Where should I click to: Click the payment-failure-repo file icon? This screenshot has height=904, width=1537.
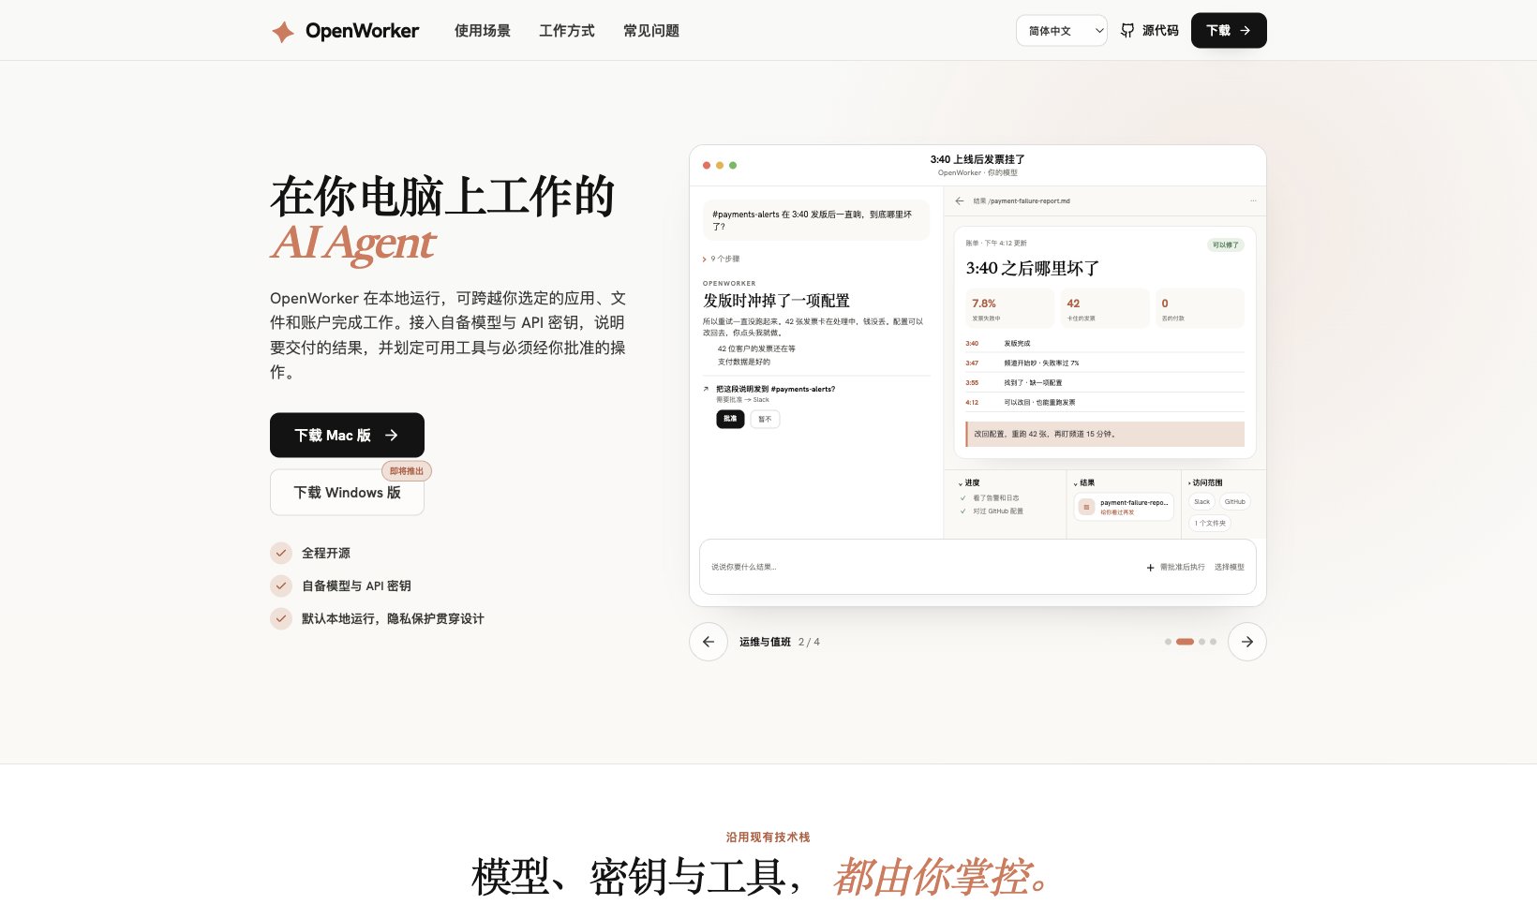pyautogui.click(x=1086, y=507)
